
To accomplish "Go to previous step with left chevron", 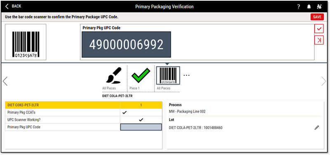I will [5, 81].
